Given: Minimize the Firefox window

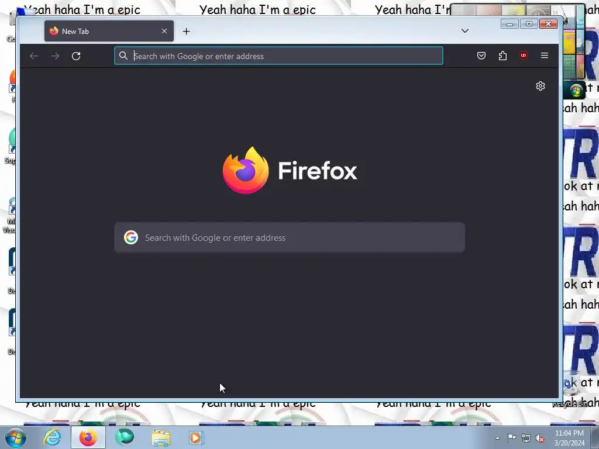Looking at the screenshot, I should [x=510, y=24].
